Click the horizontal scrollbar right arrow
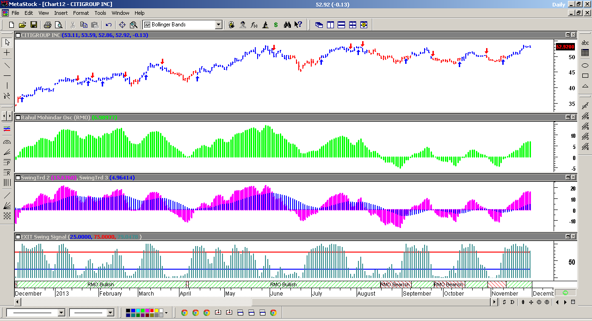592x321 pixels. (494, 302)
